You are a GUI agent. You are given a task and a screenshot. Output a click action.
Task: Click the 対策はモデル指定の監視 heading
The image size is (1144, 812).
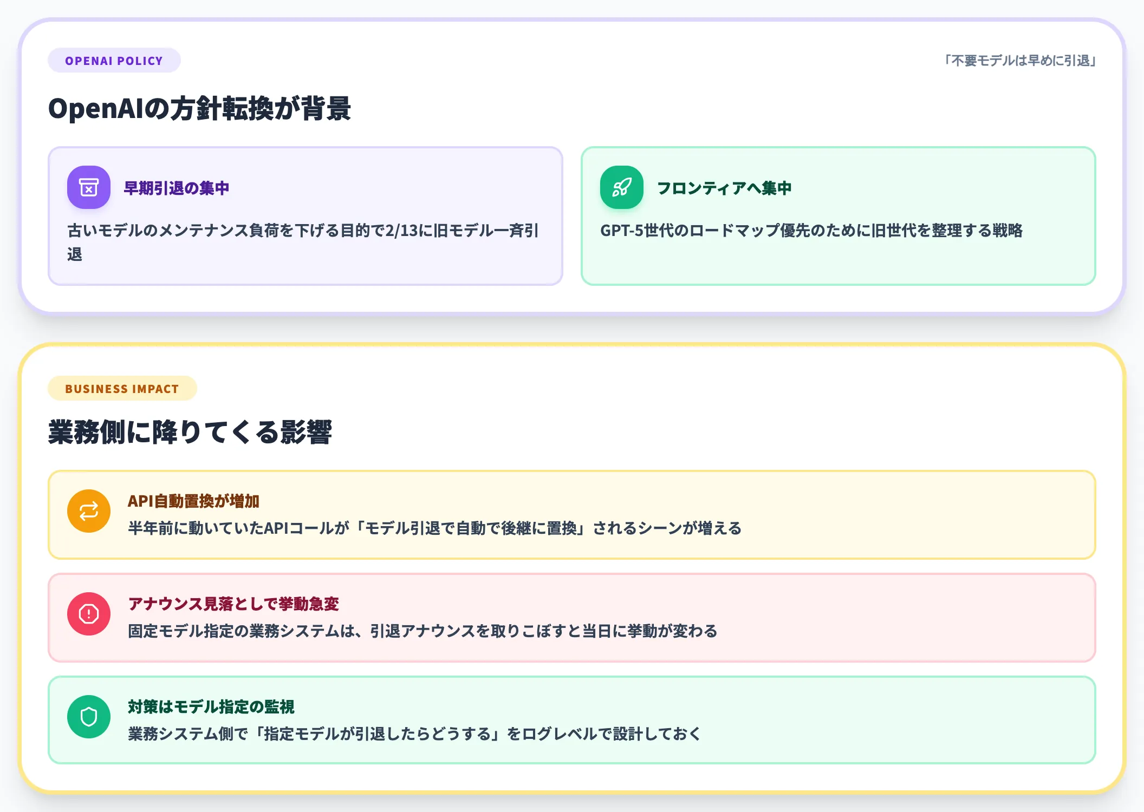(211, 706)
